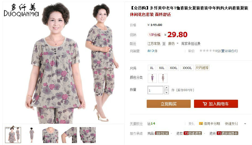Choose the XXXXL size option

[x=187, y=68]
